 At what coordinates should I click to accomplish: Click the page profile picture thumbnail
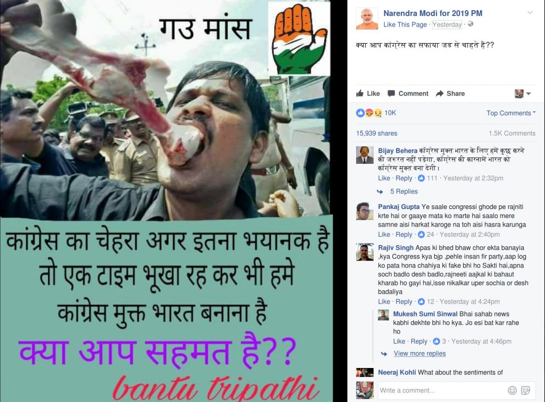point(367,19)
